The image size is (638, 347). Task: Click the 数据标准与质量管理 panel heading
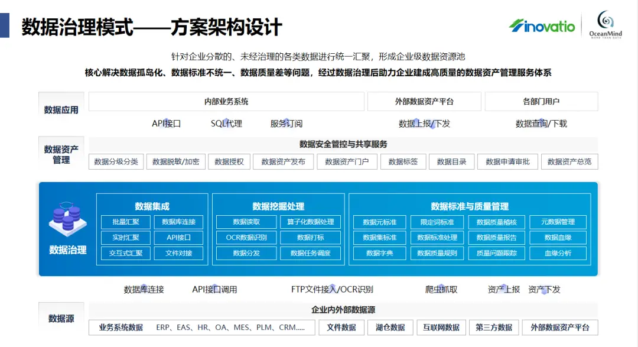click(470, 206)
